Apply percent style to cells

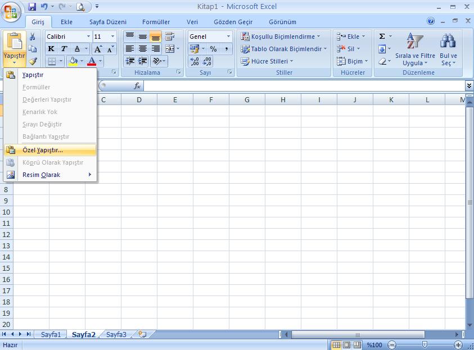(214, 49)
